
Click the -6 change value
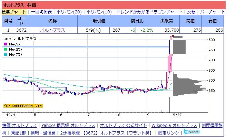[x=133, y=30]
